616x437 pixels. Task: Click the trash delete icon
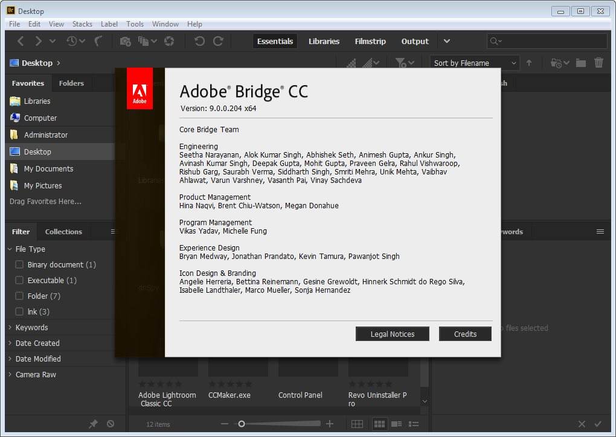(598, 63)
